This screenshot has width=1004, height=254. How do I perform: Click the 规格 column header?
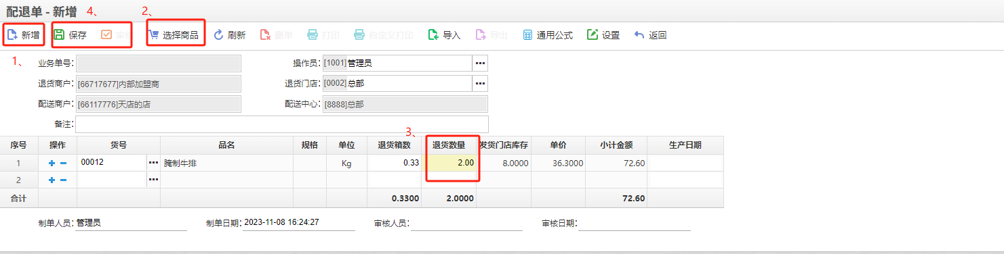[x=309, y=145]
